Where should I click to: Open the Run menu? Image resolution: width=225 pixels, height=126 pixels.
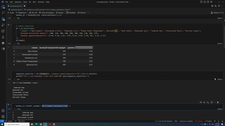(34, 2)
